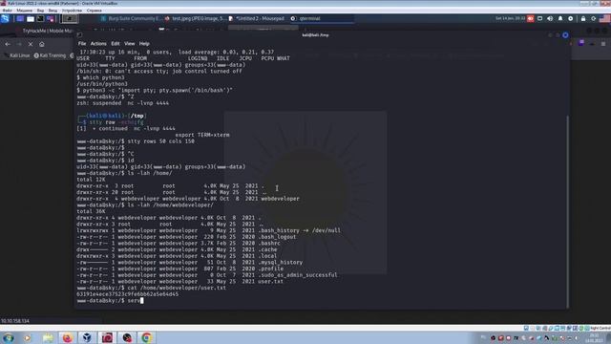611x344 pixels.
Task: Click the blue circle button in terminal titlebar
Action: (x=565, y=35)
